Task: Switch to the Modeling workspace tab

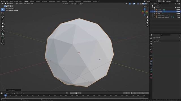Action: pos(32,1)
